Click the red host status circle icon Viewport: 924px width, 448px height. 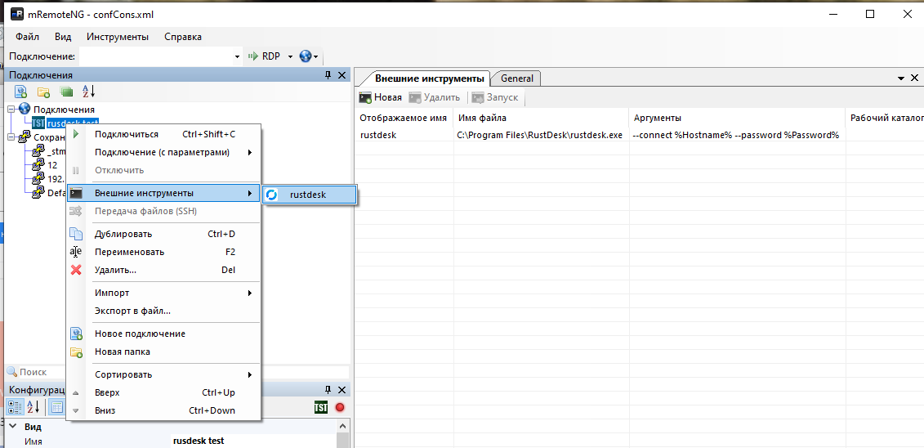click(340, 407)
